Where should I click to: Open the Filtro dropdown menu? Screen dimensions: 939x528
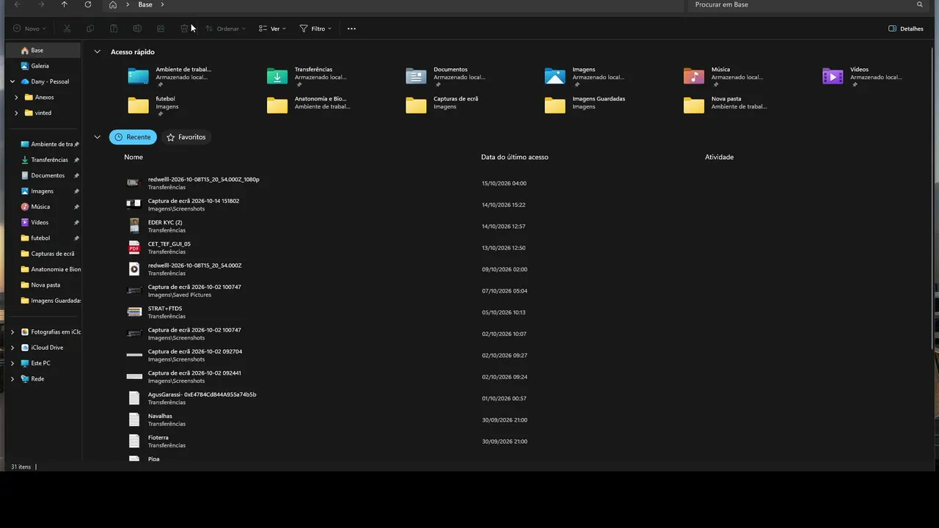[x=315, y=29]
